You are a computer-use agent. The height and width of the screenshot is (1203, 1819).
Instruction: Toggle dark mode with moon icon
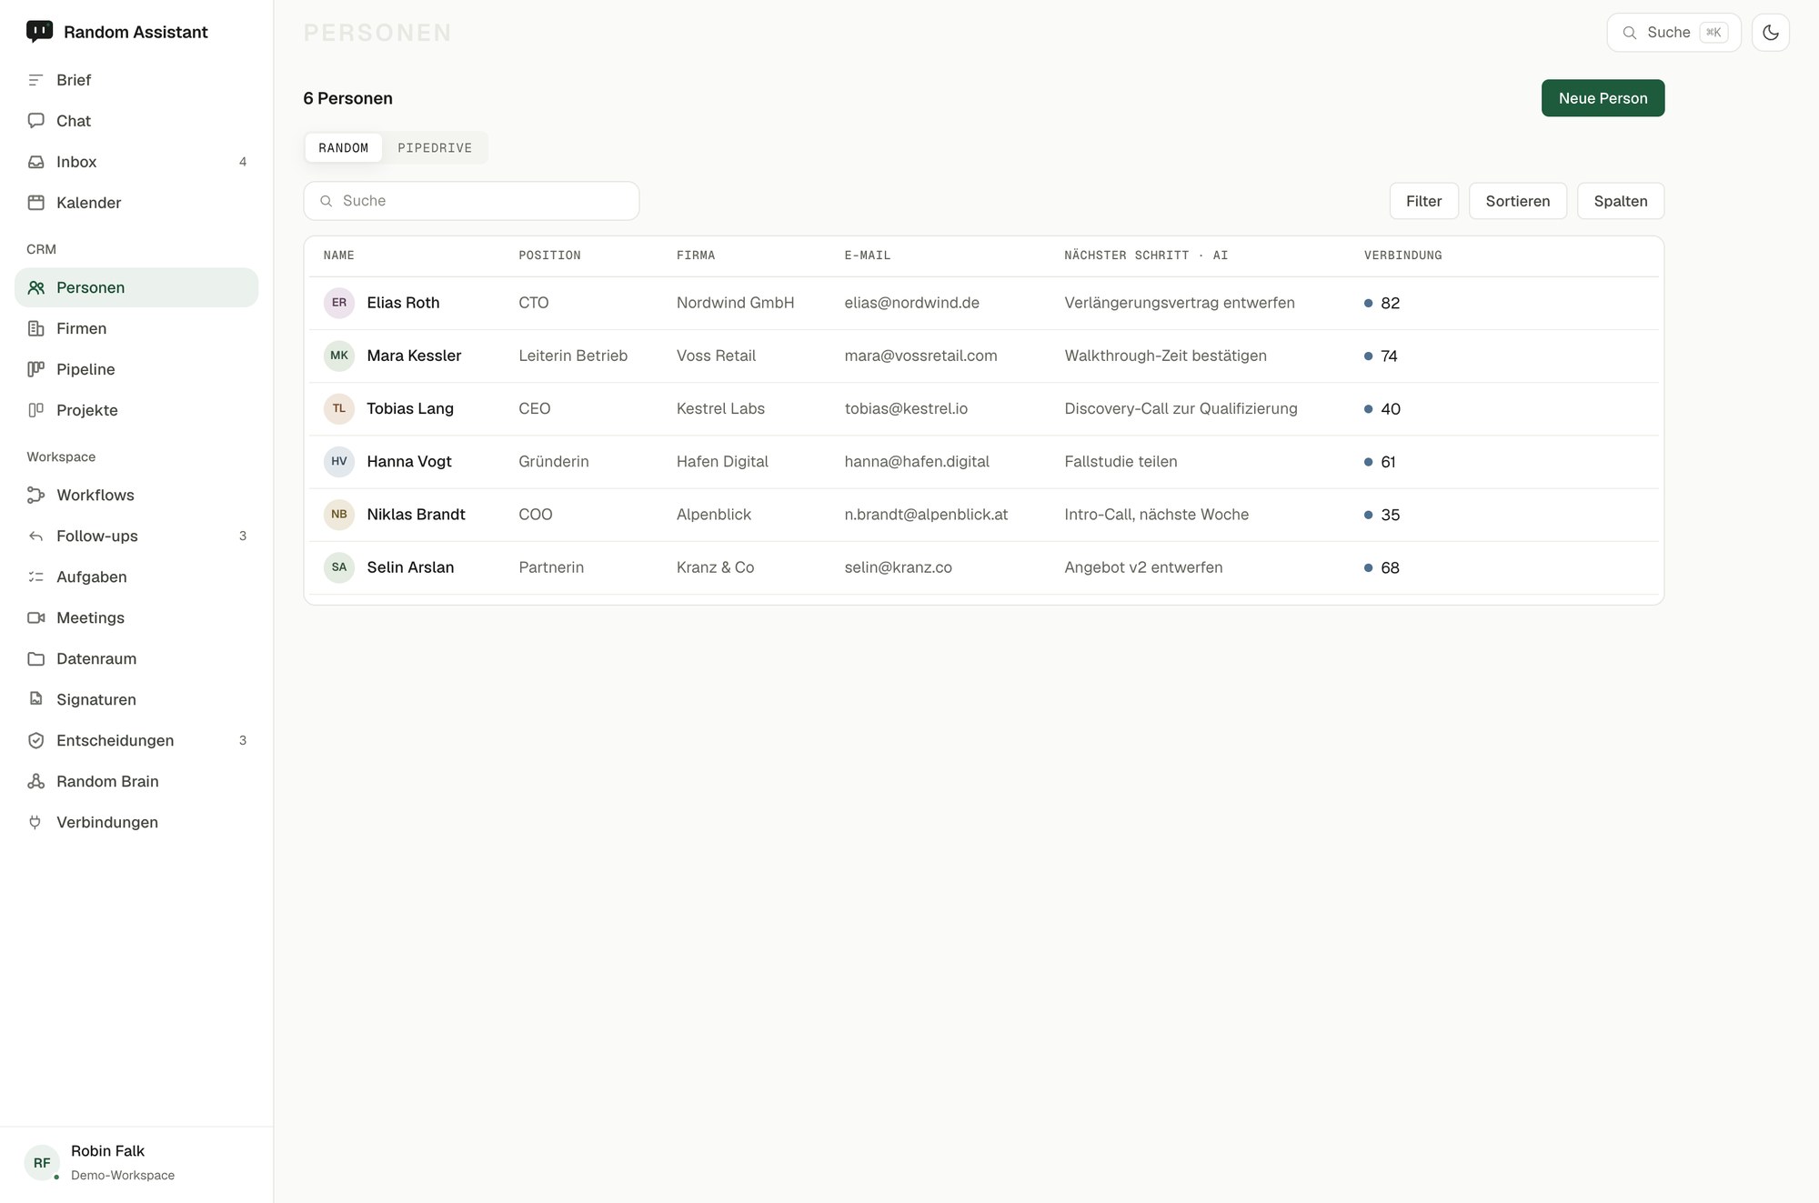pos(1770,33)
